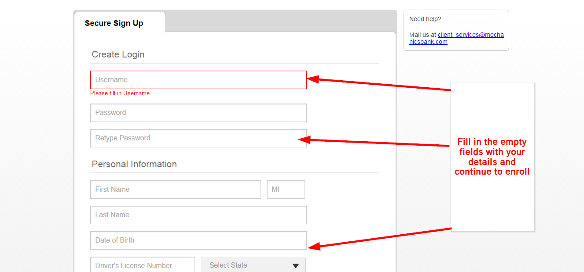Select the Driver's License Number field
This screenshot has width=584, height=272.
(x=142, y=265)
